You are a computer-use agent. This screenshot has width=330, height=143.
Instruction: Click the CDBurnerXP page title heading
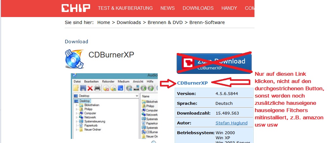tap(111, 55)
